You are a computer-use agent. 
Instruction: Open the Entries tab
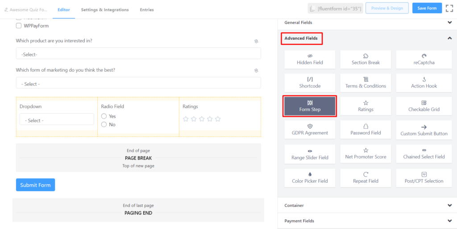[x=147, y=10]
